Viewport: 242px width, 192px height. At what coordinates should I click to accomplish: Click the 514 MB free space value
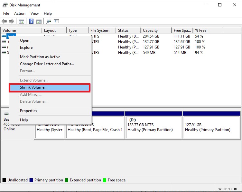coord(180,53)
